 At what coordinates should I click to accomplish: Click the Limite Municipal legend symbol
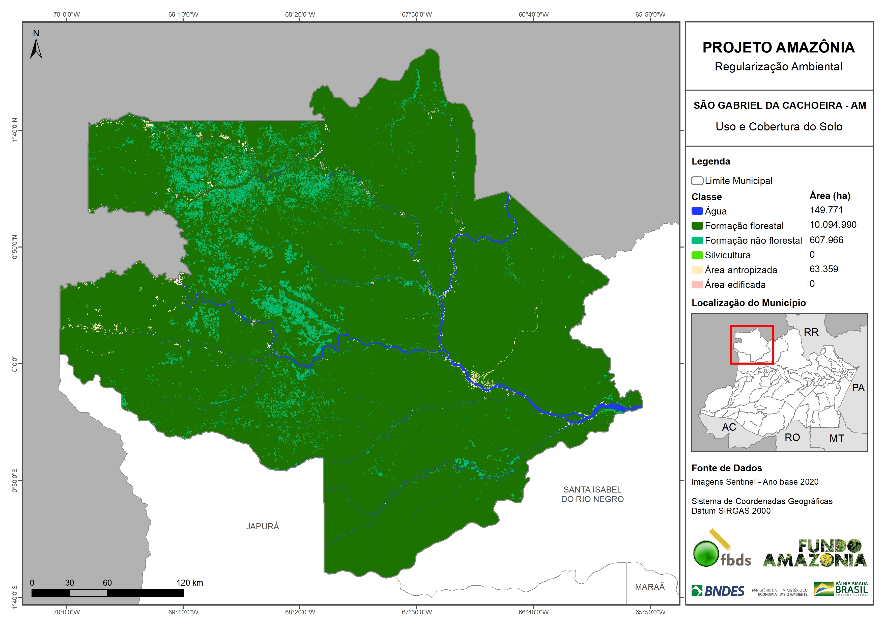697,181
